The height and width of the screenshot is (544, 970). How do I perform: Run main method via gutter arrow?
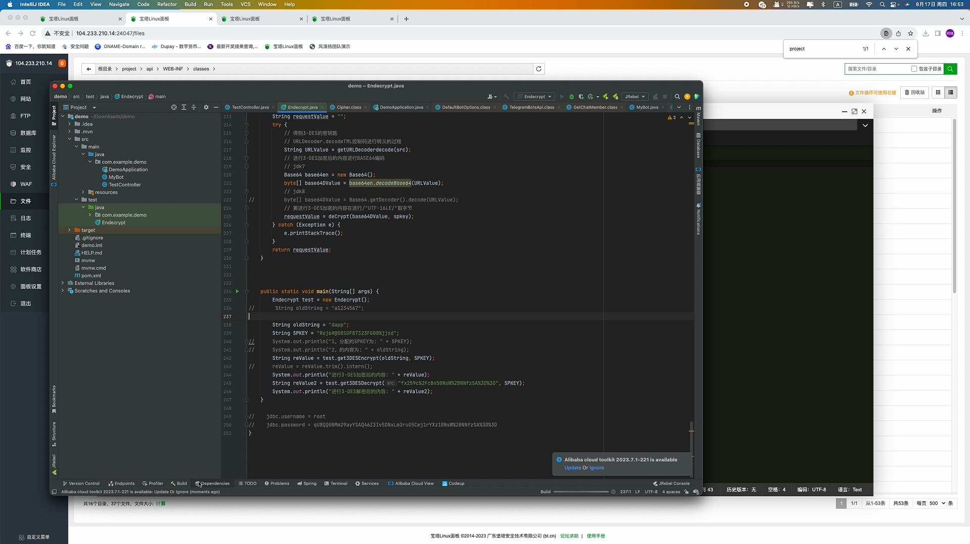(x=237, y=291)
